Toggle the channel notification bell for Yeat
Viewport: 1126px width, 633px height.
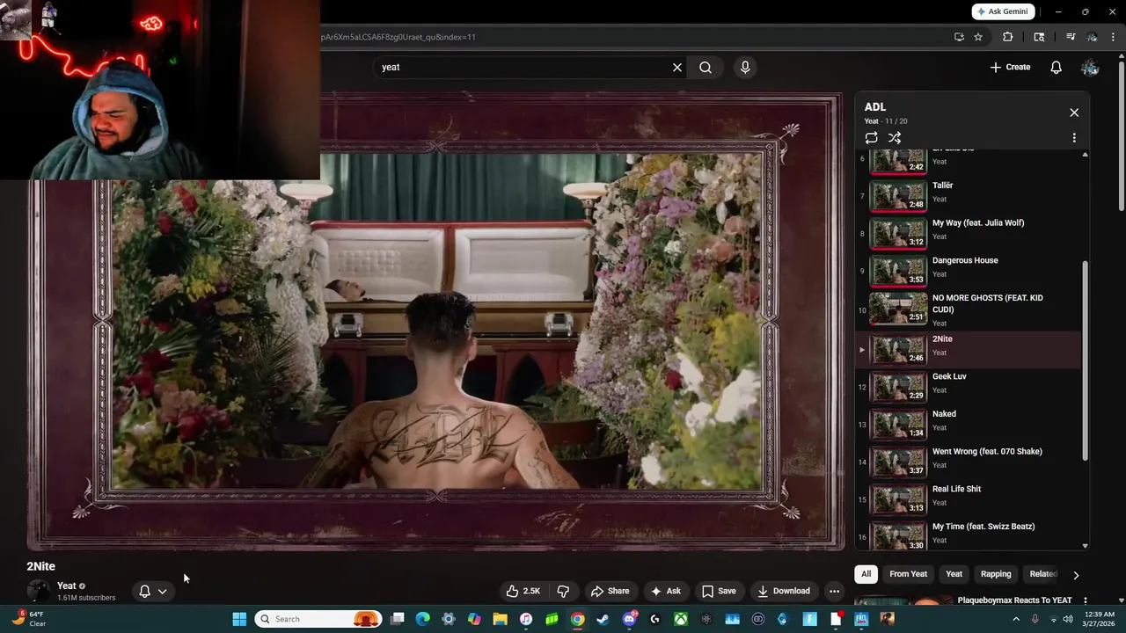click(x=145, y=592)
